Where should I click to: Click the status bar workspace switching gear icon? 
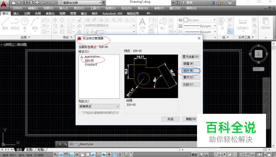click(242, 155)
